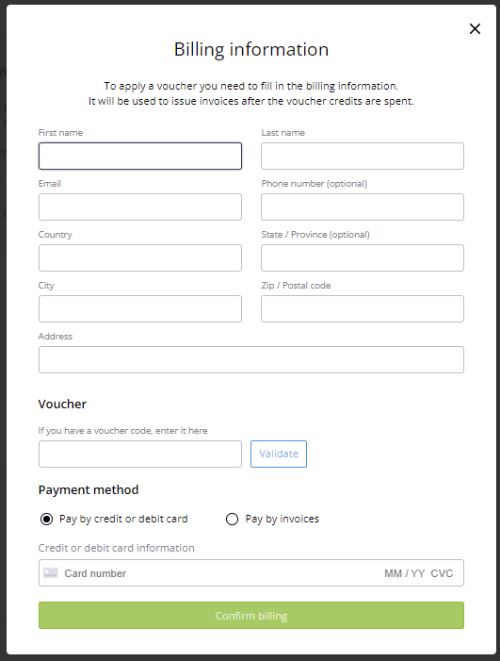Viewport: 500px width, 661px height.
Task: Focus the First name field
Action: pos(140,156)
